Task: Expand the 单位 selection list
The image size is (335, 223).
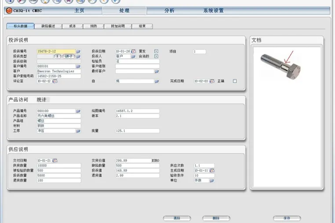Action: click(212, 180)
